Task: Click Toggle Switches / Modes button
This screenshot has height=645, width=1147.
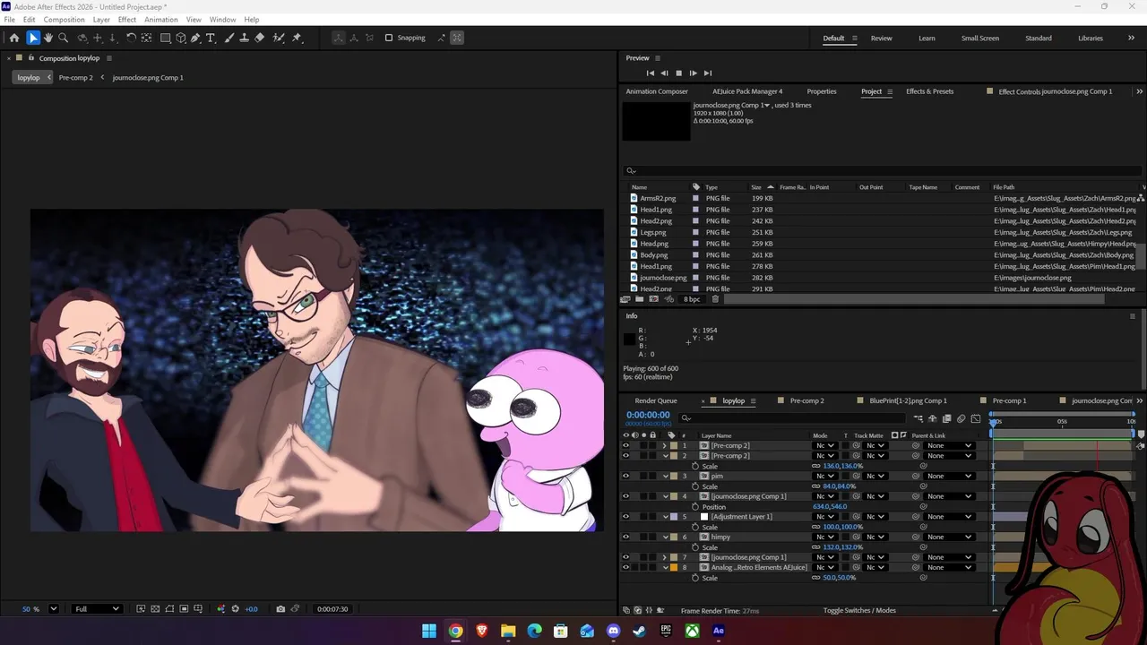Action: 859,611
